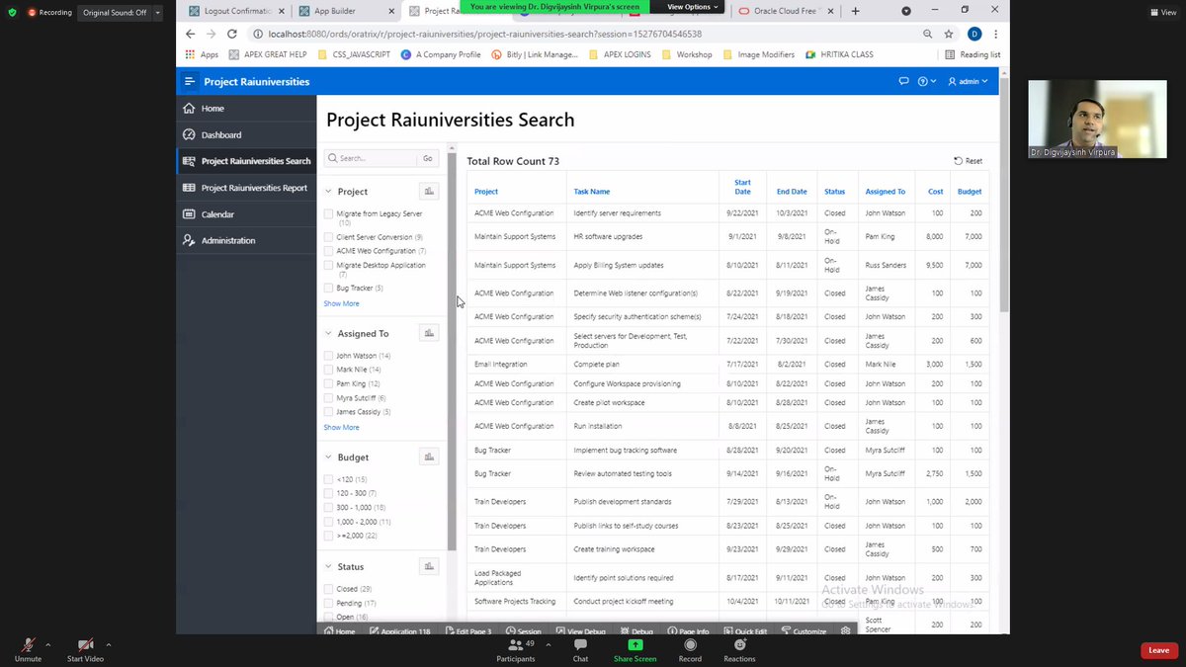
Task: Open developer toolbar settings gear
Action: click(x=845, y=631)
